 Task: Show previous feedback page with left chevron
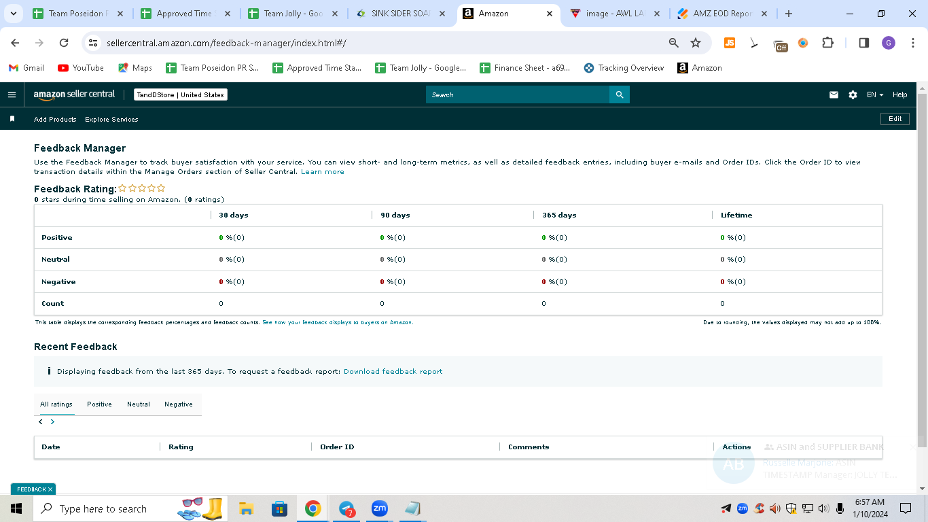coord(41,421)
